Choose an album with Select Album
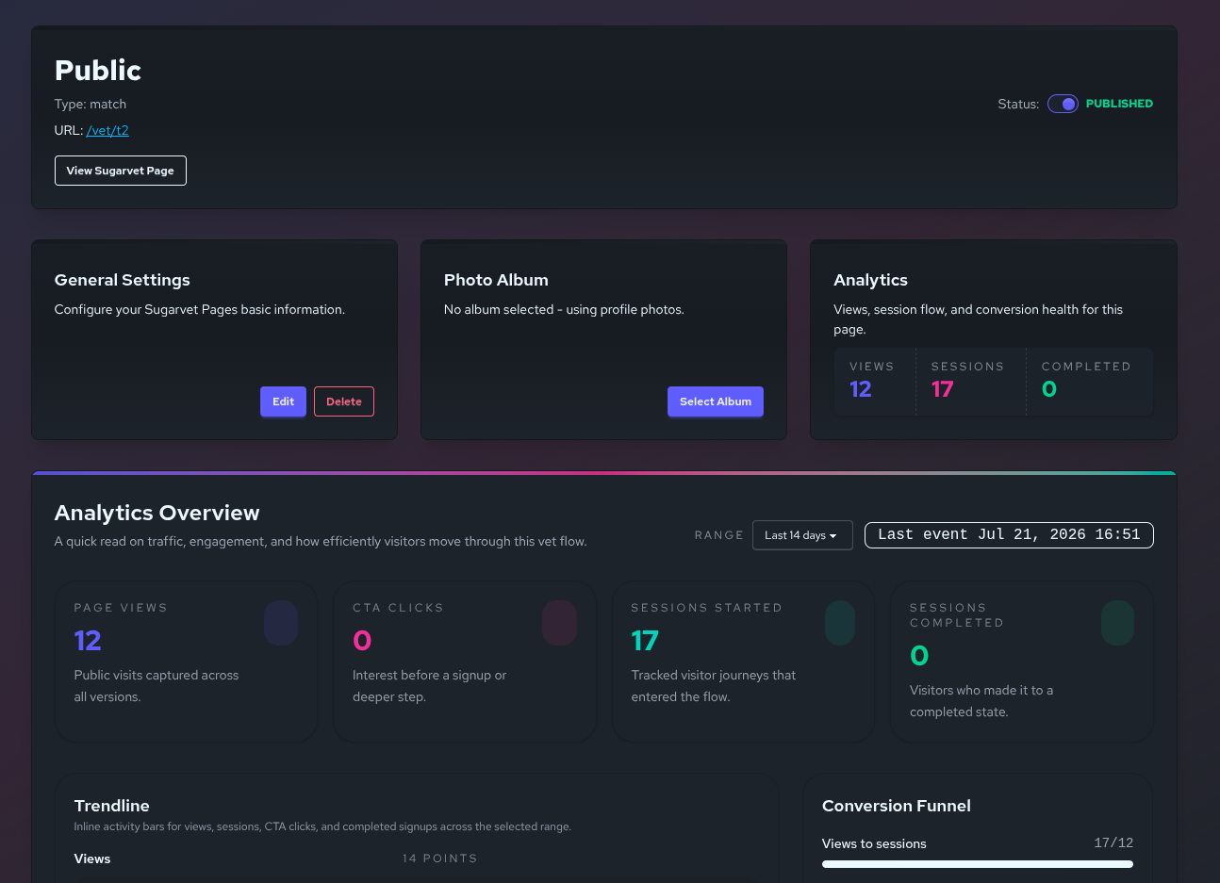This screenshot has height=883, width=1220. (716, 401)
